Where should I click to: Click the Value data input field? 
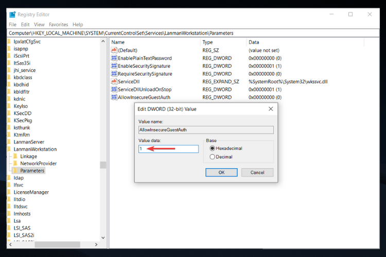pyautogui.click(x=168, y=149)
